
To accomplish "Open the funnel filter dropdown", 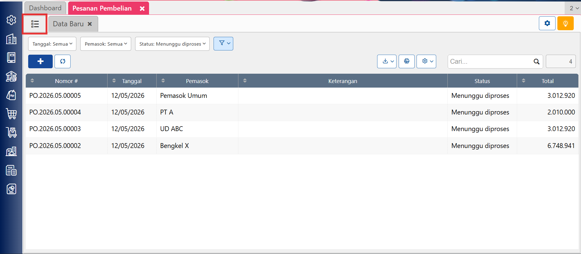I will [x=223, y=43].
